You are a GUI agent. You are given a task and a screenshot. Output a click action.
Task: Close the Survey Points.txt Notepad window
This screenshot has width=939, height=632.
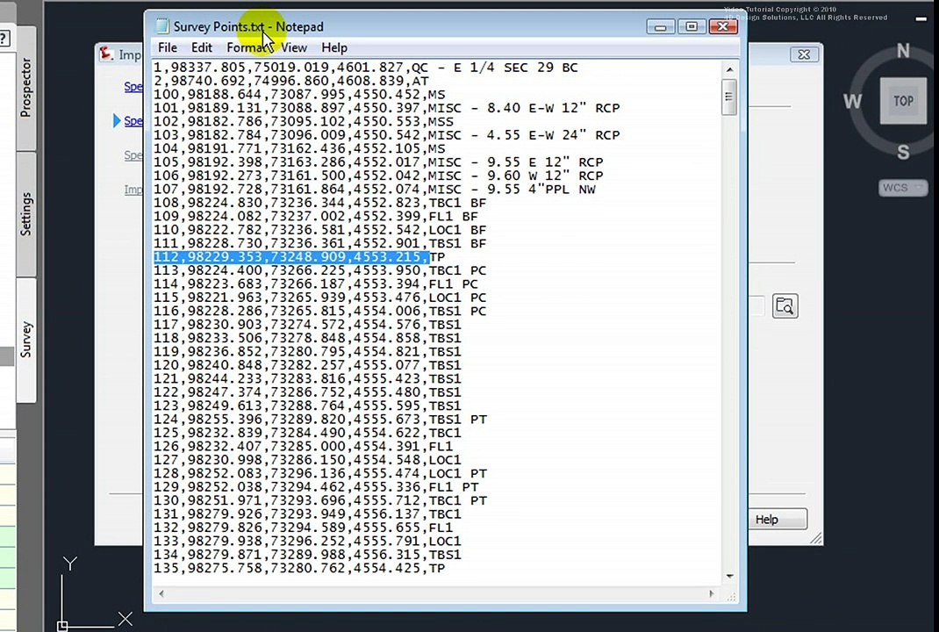point(723,27)
